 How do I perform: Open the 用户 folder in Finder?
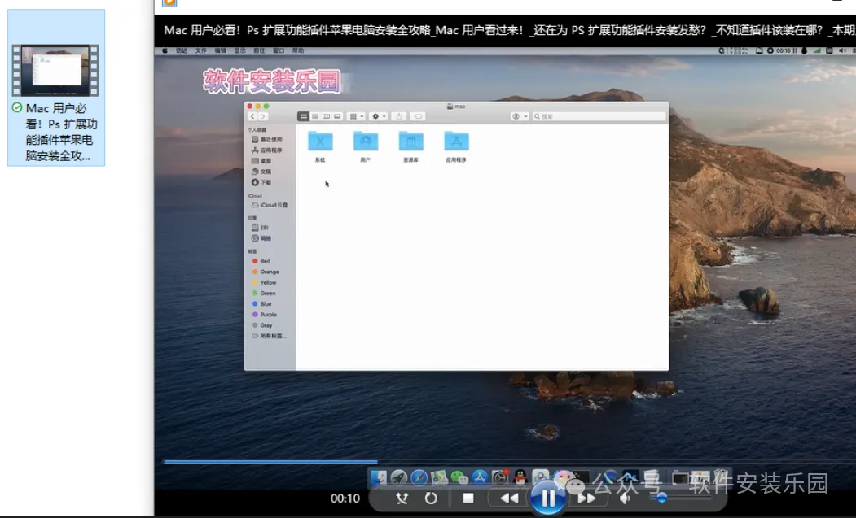pos(365,146)
